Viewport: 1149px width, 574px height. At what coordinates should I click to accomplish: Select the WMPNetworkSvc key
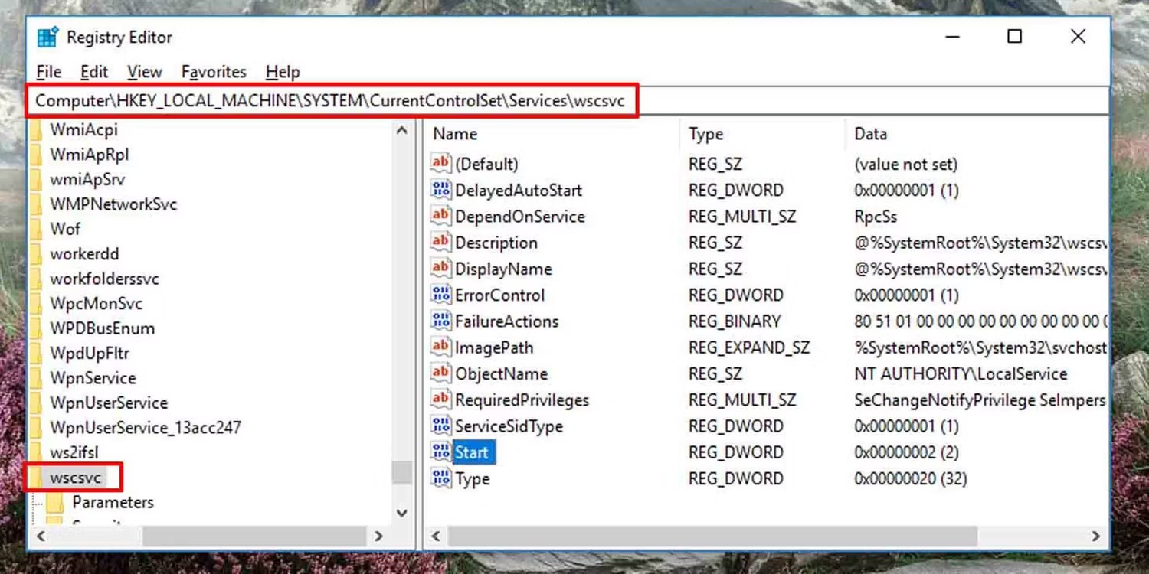113,204
